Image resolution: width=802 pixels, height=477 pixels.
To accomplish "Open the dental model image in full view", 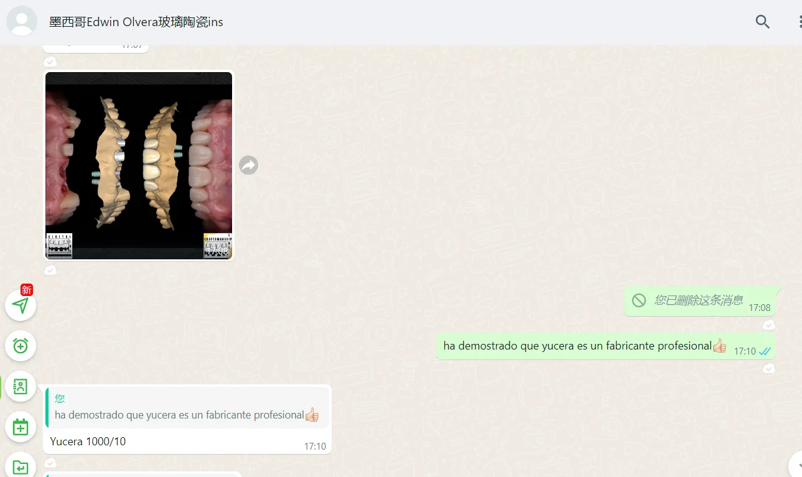I will pyautogui.click(x=138, y=165).
